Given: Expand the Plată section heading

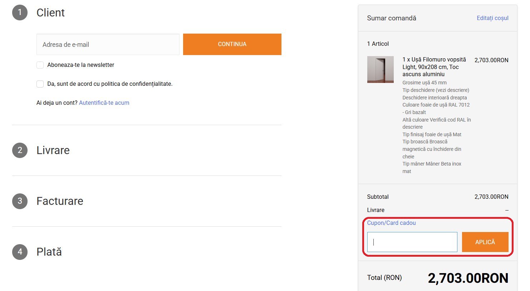Looking at the screenshot, I should tap(49, 252).
